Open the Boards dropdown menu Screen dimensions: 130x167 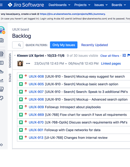119,5
